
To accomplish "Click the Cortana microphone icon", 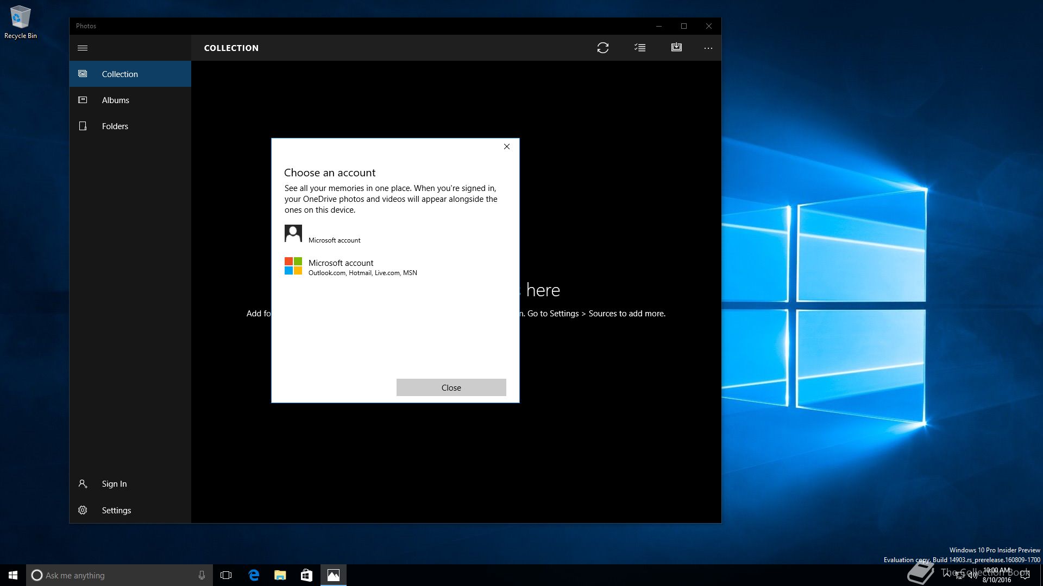I will click(x=202, y=575).
